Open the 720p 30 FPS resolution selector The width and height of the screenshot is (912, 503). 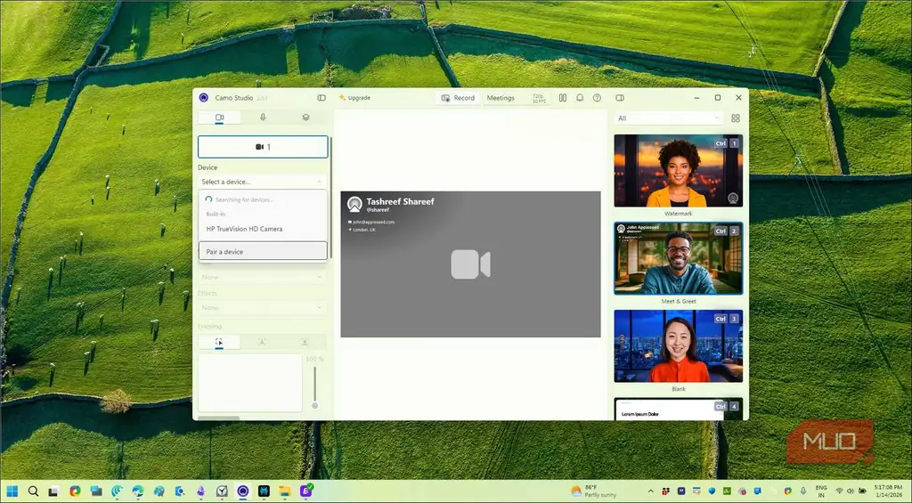[x=539, y=98]
